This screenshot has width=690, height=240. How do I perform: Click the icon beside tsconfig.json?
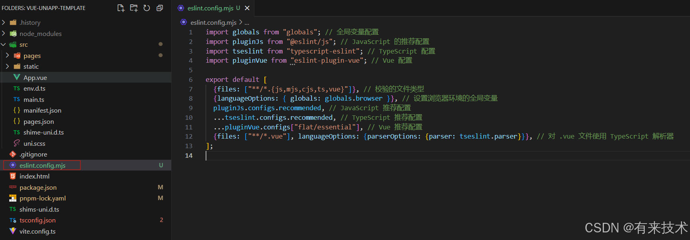pos(13,220)
